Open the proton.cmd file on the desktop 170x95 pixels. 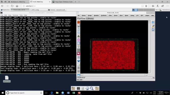(x=7, y=79)
